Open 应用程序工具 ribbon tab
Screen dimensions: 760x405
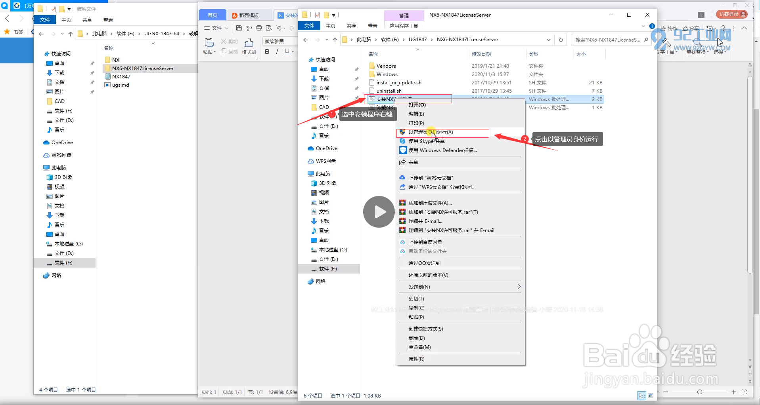(404, 26)
